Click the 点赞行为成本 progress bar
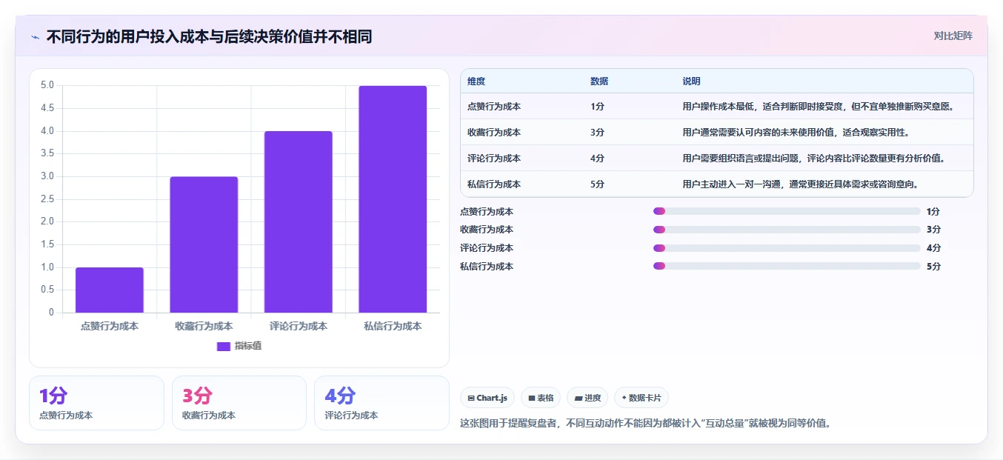Viewport: 1003px width, 460px height. tap(787, 211)
